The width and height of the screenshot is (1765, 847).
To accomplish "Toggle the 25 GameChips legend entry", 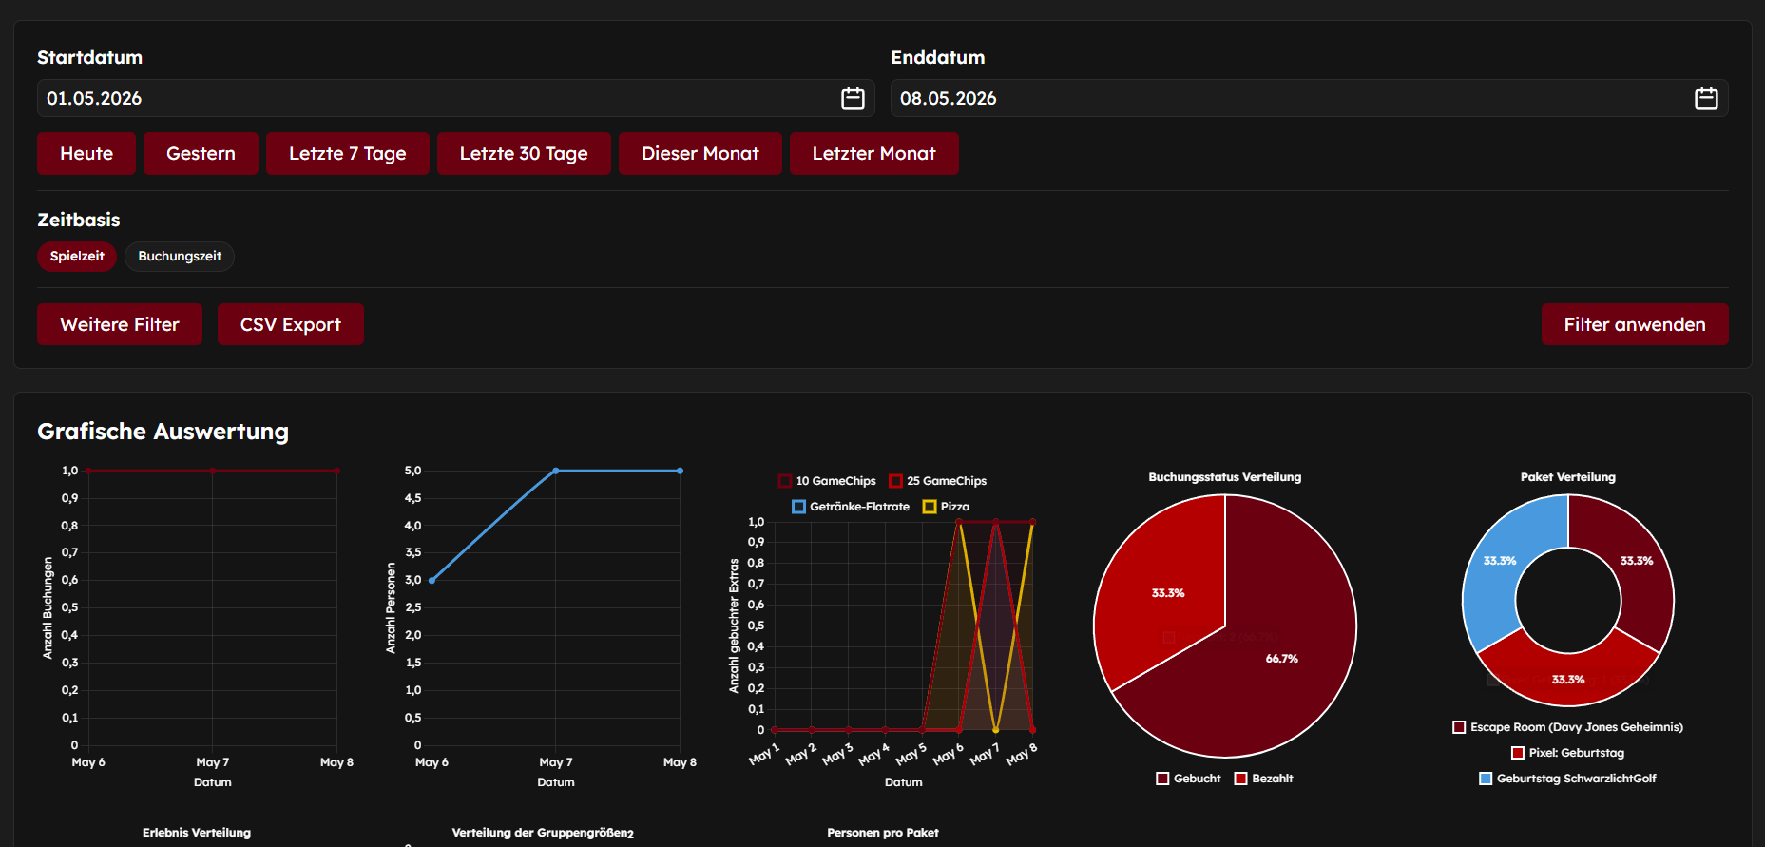I will tap(938, 481).
